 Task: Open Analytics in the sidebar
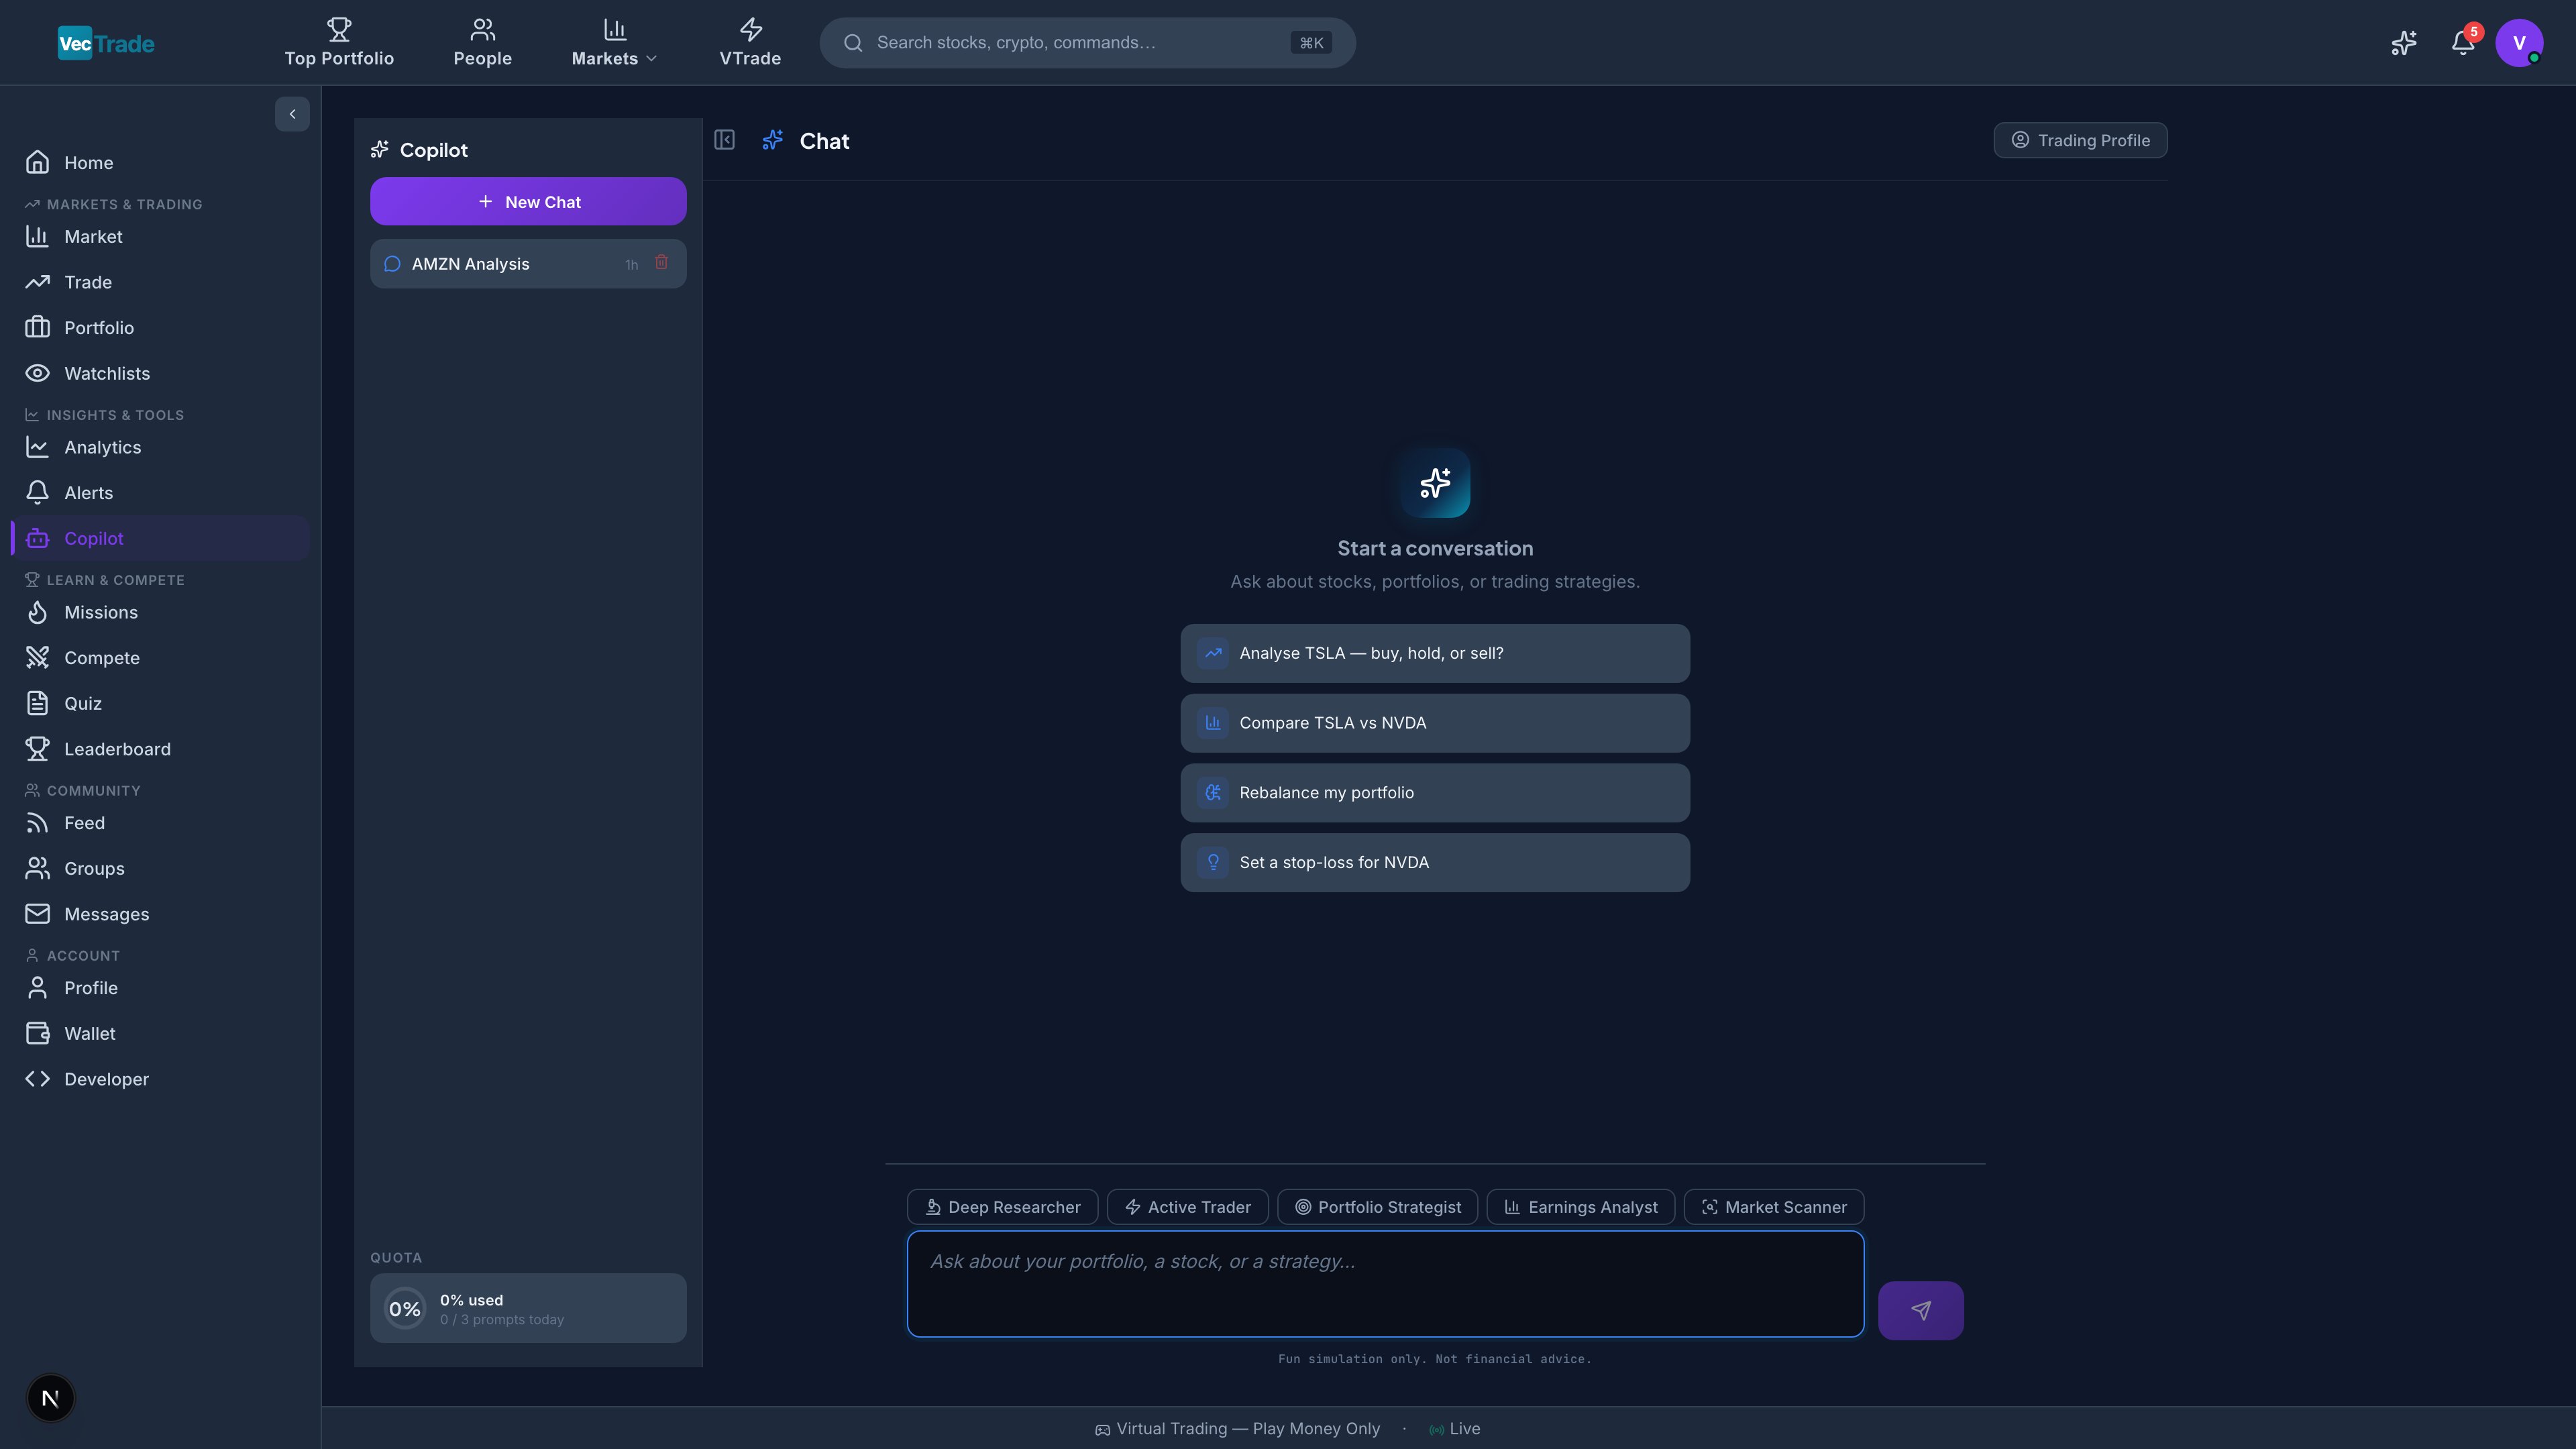pos(160,448)
